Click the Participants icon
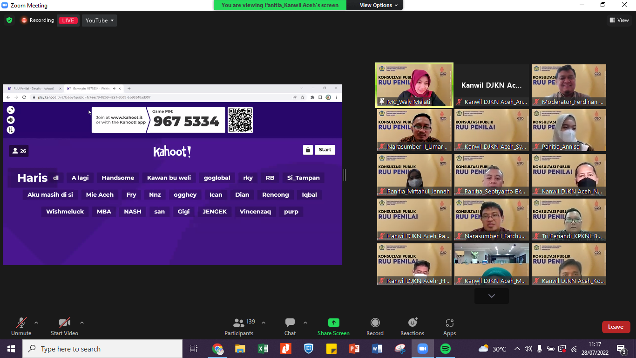The width and height of the screenshot is (636, 358). coord(239,323)
